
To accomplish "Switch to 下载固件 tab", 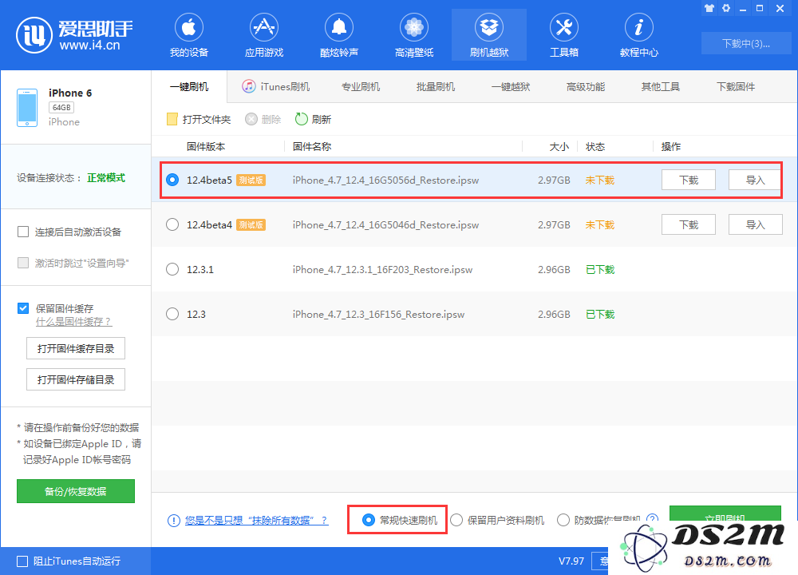I will tap(736, 87).
